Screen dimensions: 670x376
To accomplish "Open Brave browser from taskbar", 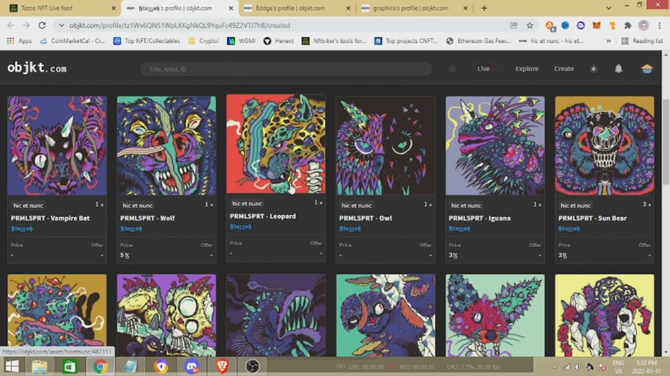I will [222, 367].
